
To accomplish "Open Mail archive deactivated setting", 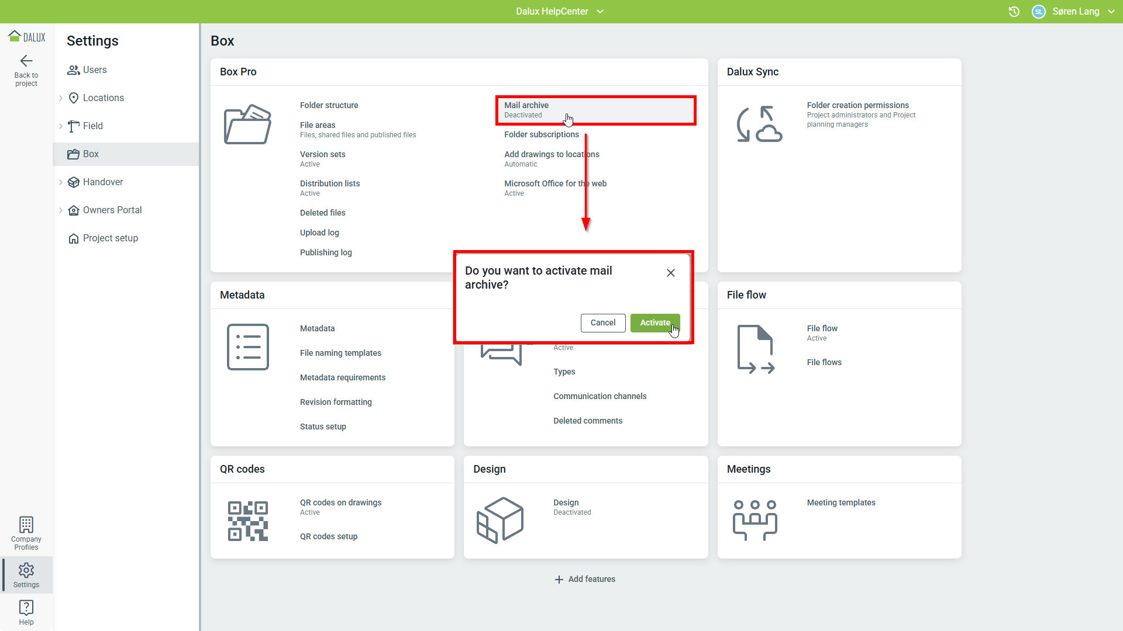I will (526, 109).
